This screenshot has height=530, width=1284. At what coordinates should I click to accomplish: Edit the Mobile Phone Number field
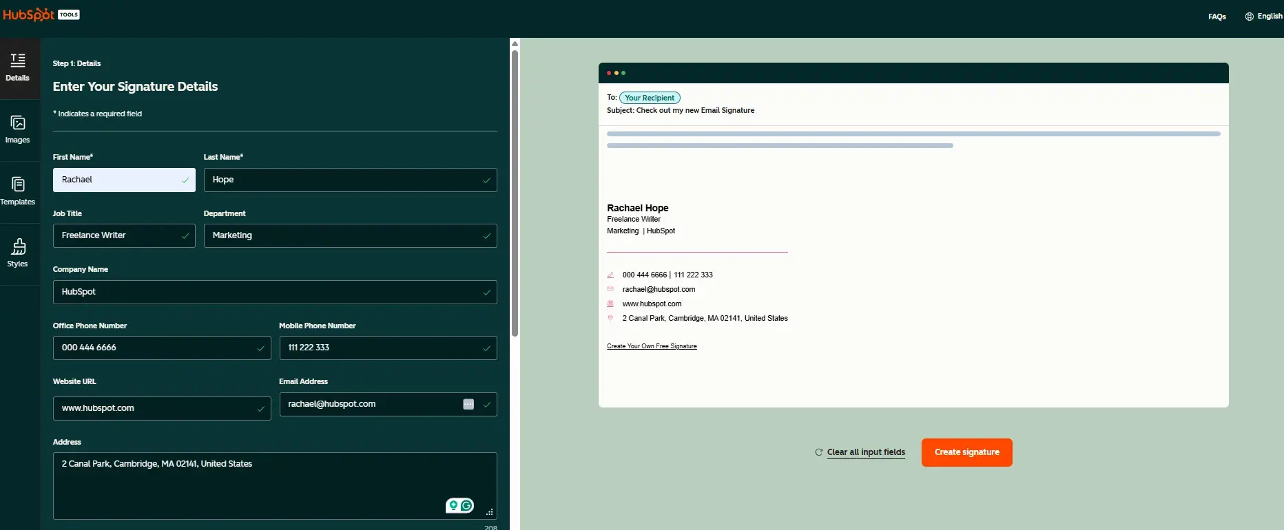coord(388,348)
